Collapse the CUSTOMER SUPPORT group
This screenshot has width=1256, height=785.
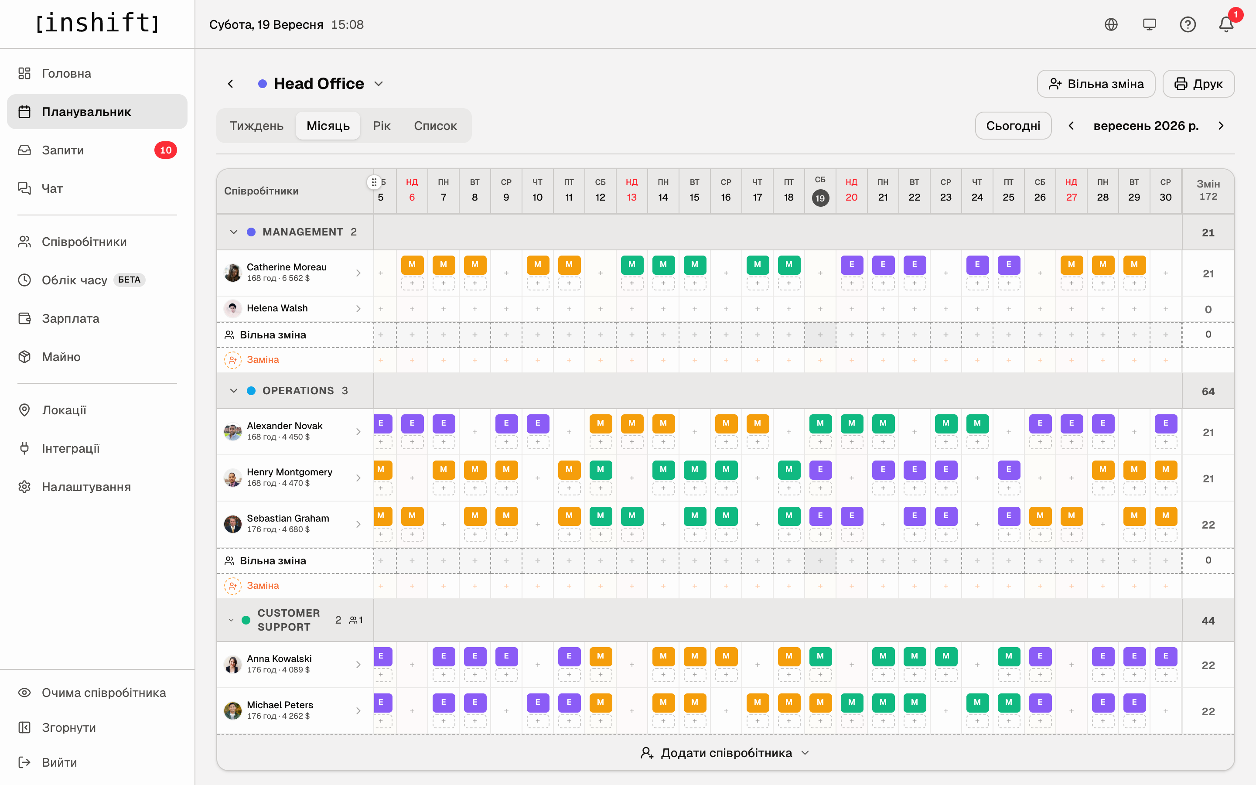[x=232, y=620]
